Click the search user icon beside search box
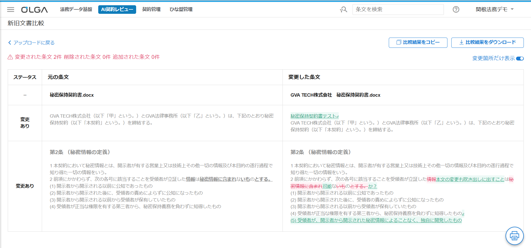 pyautogui.click(x=343, y=10)
